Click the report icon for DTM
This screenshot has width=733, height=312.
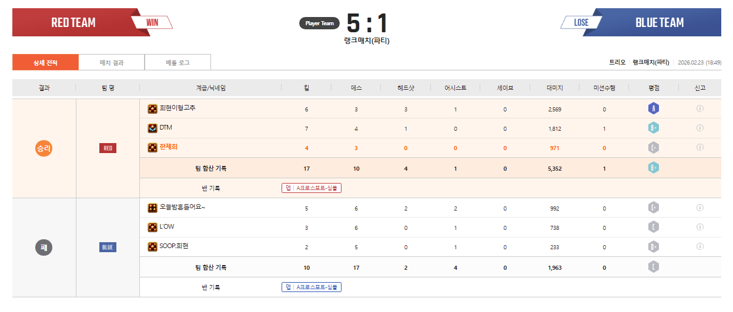(x=699, y=128)
